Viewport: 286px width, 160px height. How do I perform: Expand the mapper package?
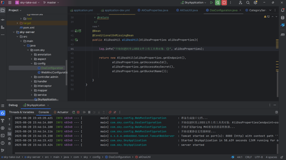(31, 90)
